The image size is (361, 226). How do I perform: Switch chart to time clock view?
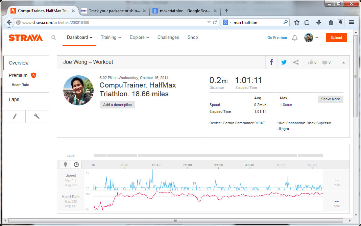point(76,165)
